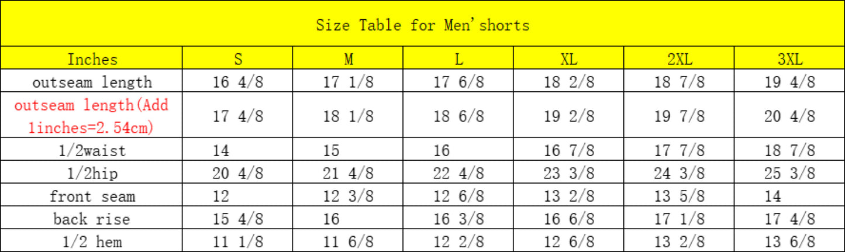The height and width of the screenshot is (252, 845).
Task: Select the 1/2hip value for size XL
Action: (569, 173)
